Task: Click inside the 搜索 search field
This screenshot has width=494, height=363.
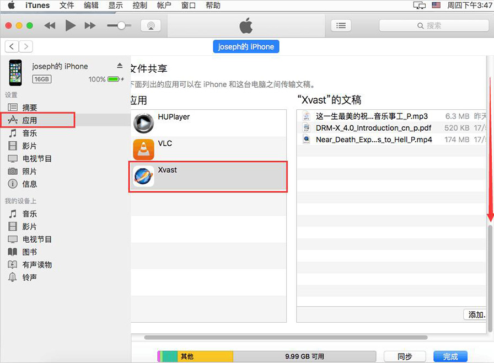Action: [436, 25]
